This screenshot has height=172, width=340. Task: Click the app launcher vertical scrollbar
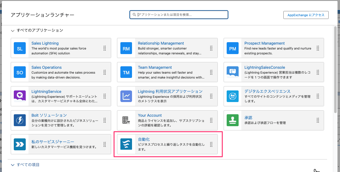(x=335, y=69)
